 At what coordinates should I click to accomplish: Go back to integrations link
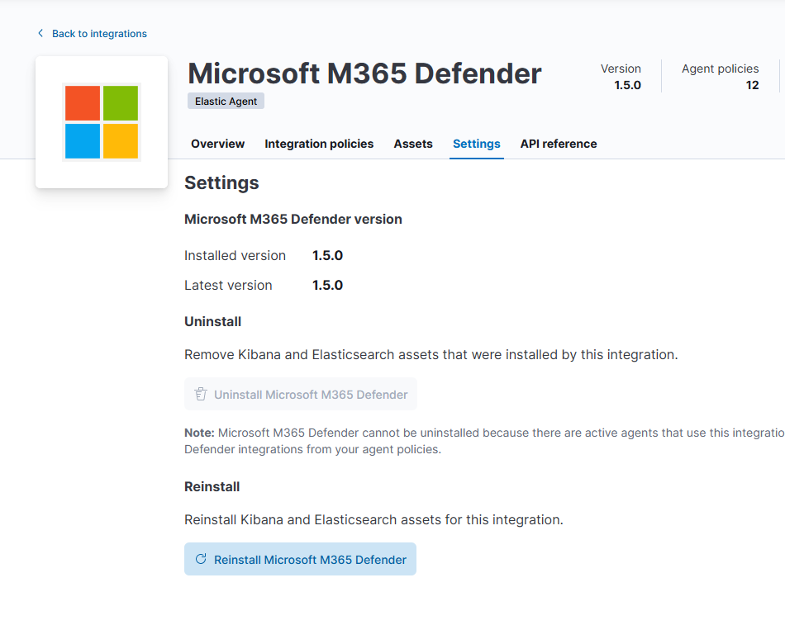[99, 34]
